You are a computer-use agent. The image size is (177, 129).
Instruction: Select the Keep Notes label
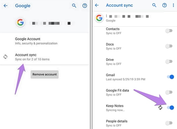pyautogui.click(x=115, y=106)
